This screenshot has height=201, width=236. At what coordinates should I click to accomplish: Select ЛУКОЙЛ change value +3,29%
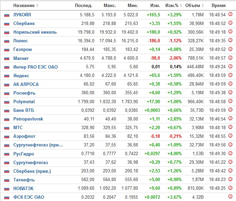(174, 15)
